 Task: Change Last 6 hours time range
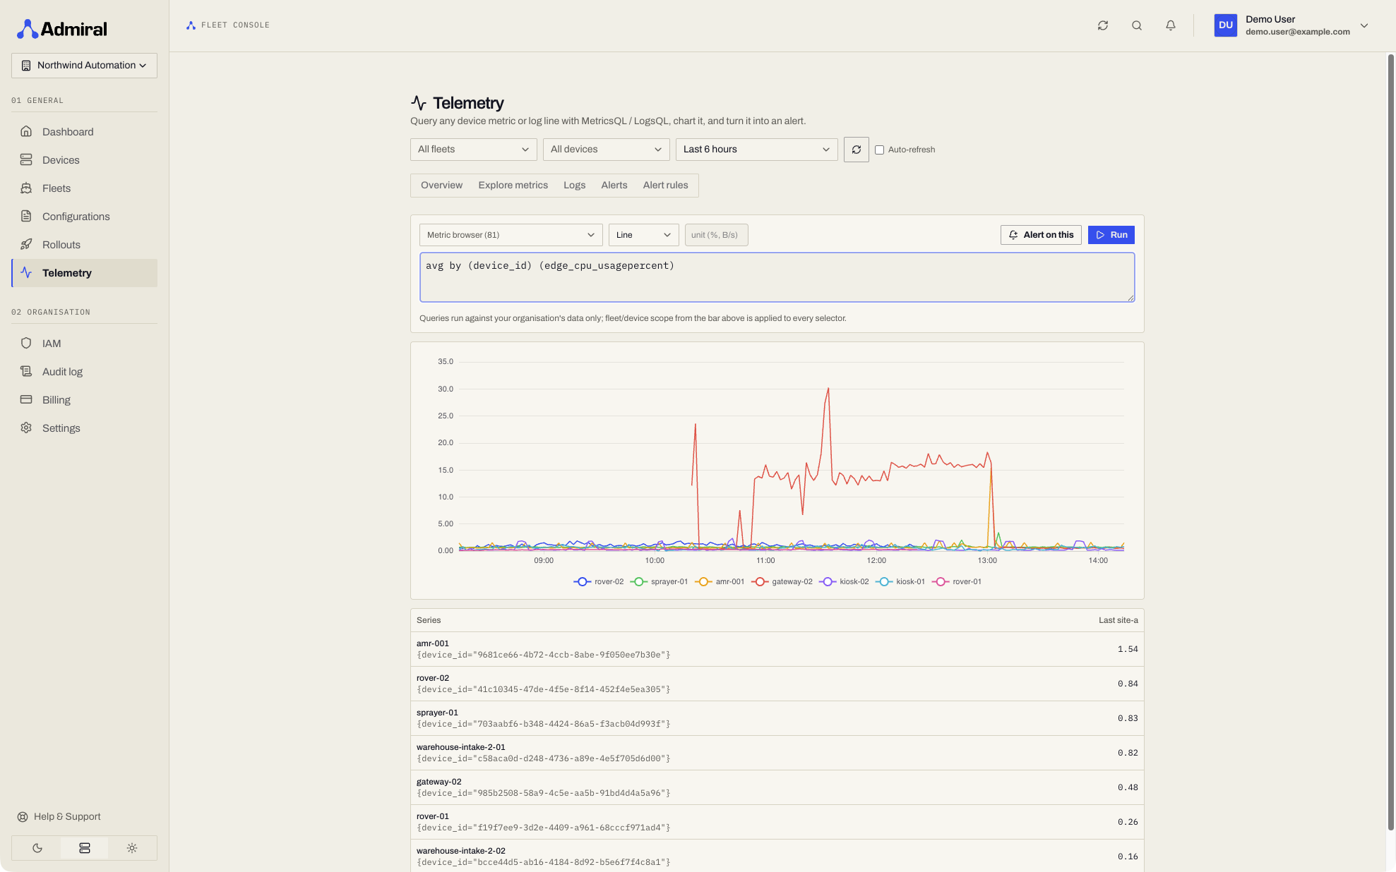(756, 150)
